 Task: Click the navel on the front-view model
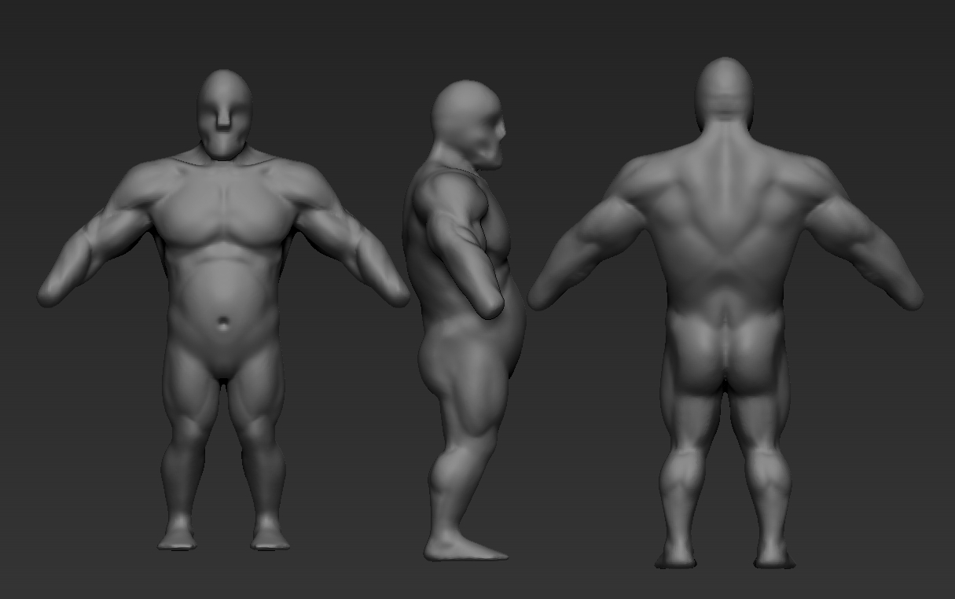(225, 323)
